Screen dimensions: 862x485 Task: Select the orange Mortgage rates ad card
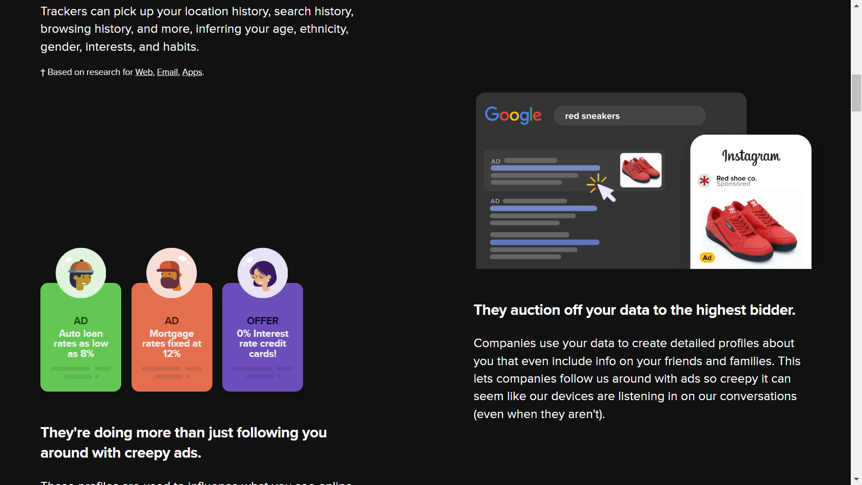click(x=172, y=337)
